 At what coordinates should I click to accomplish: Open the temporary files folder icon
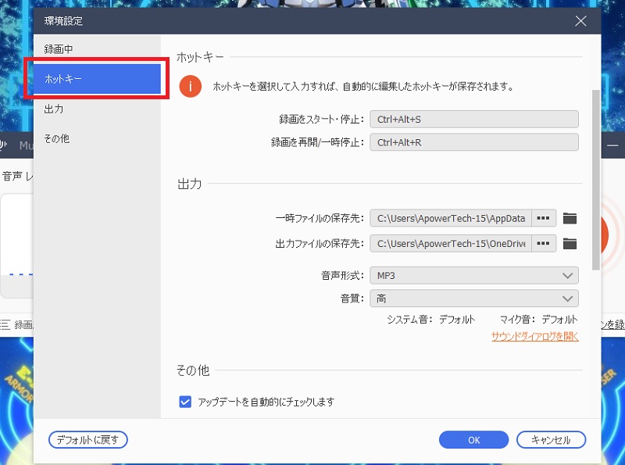pos(570,218)
